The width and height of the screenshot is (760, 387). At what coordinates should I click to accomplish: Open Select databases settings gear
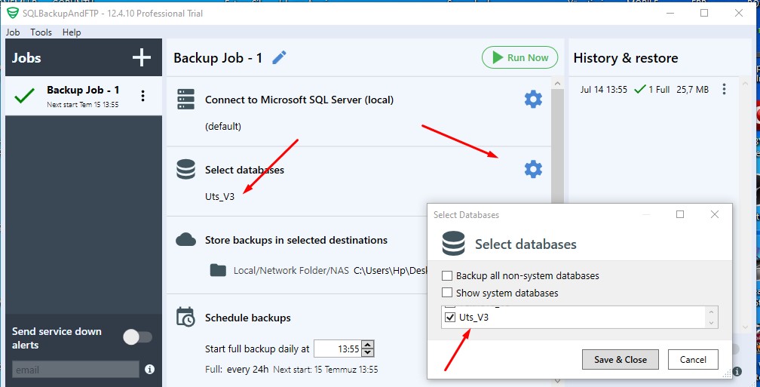pyautogui.click(x=533, y=169)
